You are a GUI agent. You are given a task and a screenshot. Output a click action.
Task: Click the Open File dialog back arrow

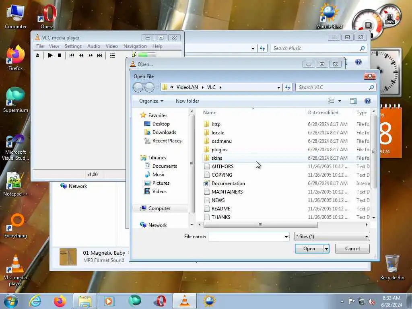tap(138, 87)
